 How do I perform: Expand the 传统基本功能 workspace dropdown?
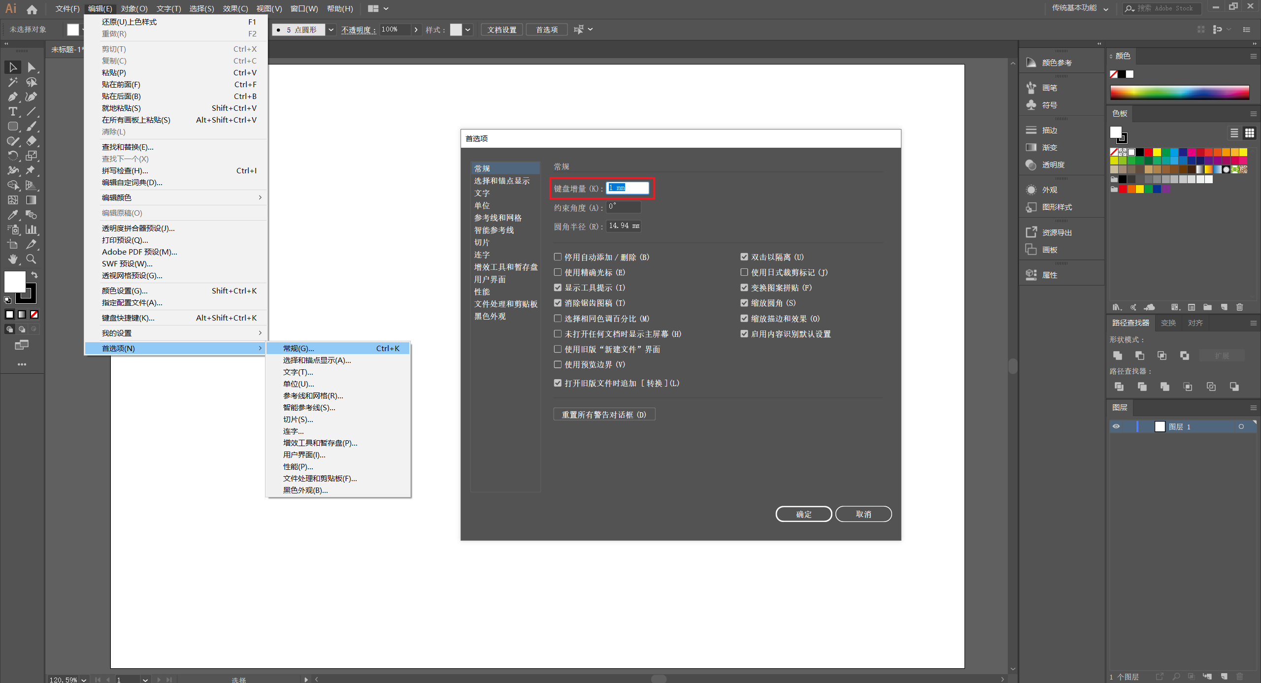(x=1106, y=9)
